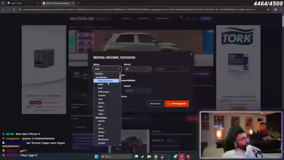Bookmark this page with the star icon
Screen dimensions: 284x160
(268, 9)
